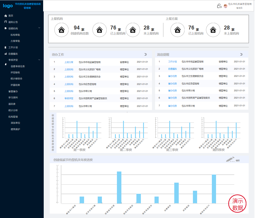Screen dimensions: 255x218
Task: Collapse the 创建机构 sidebar chevron
Action: (x=39, y=28)
